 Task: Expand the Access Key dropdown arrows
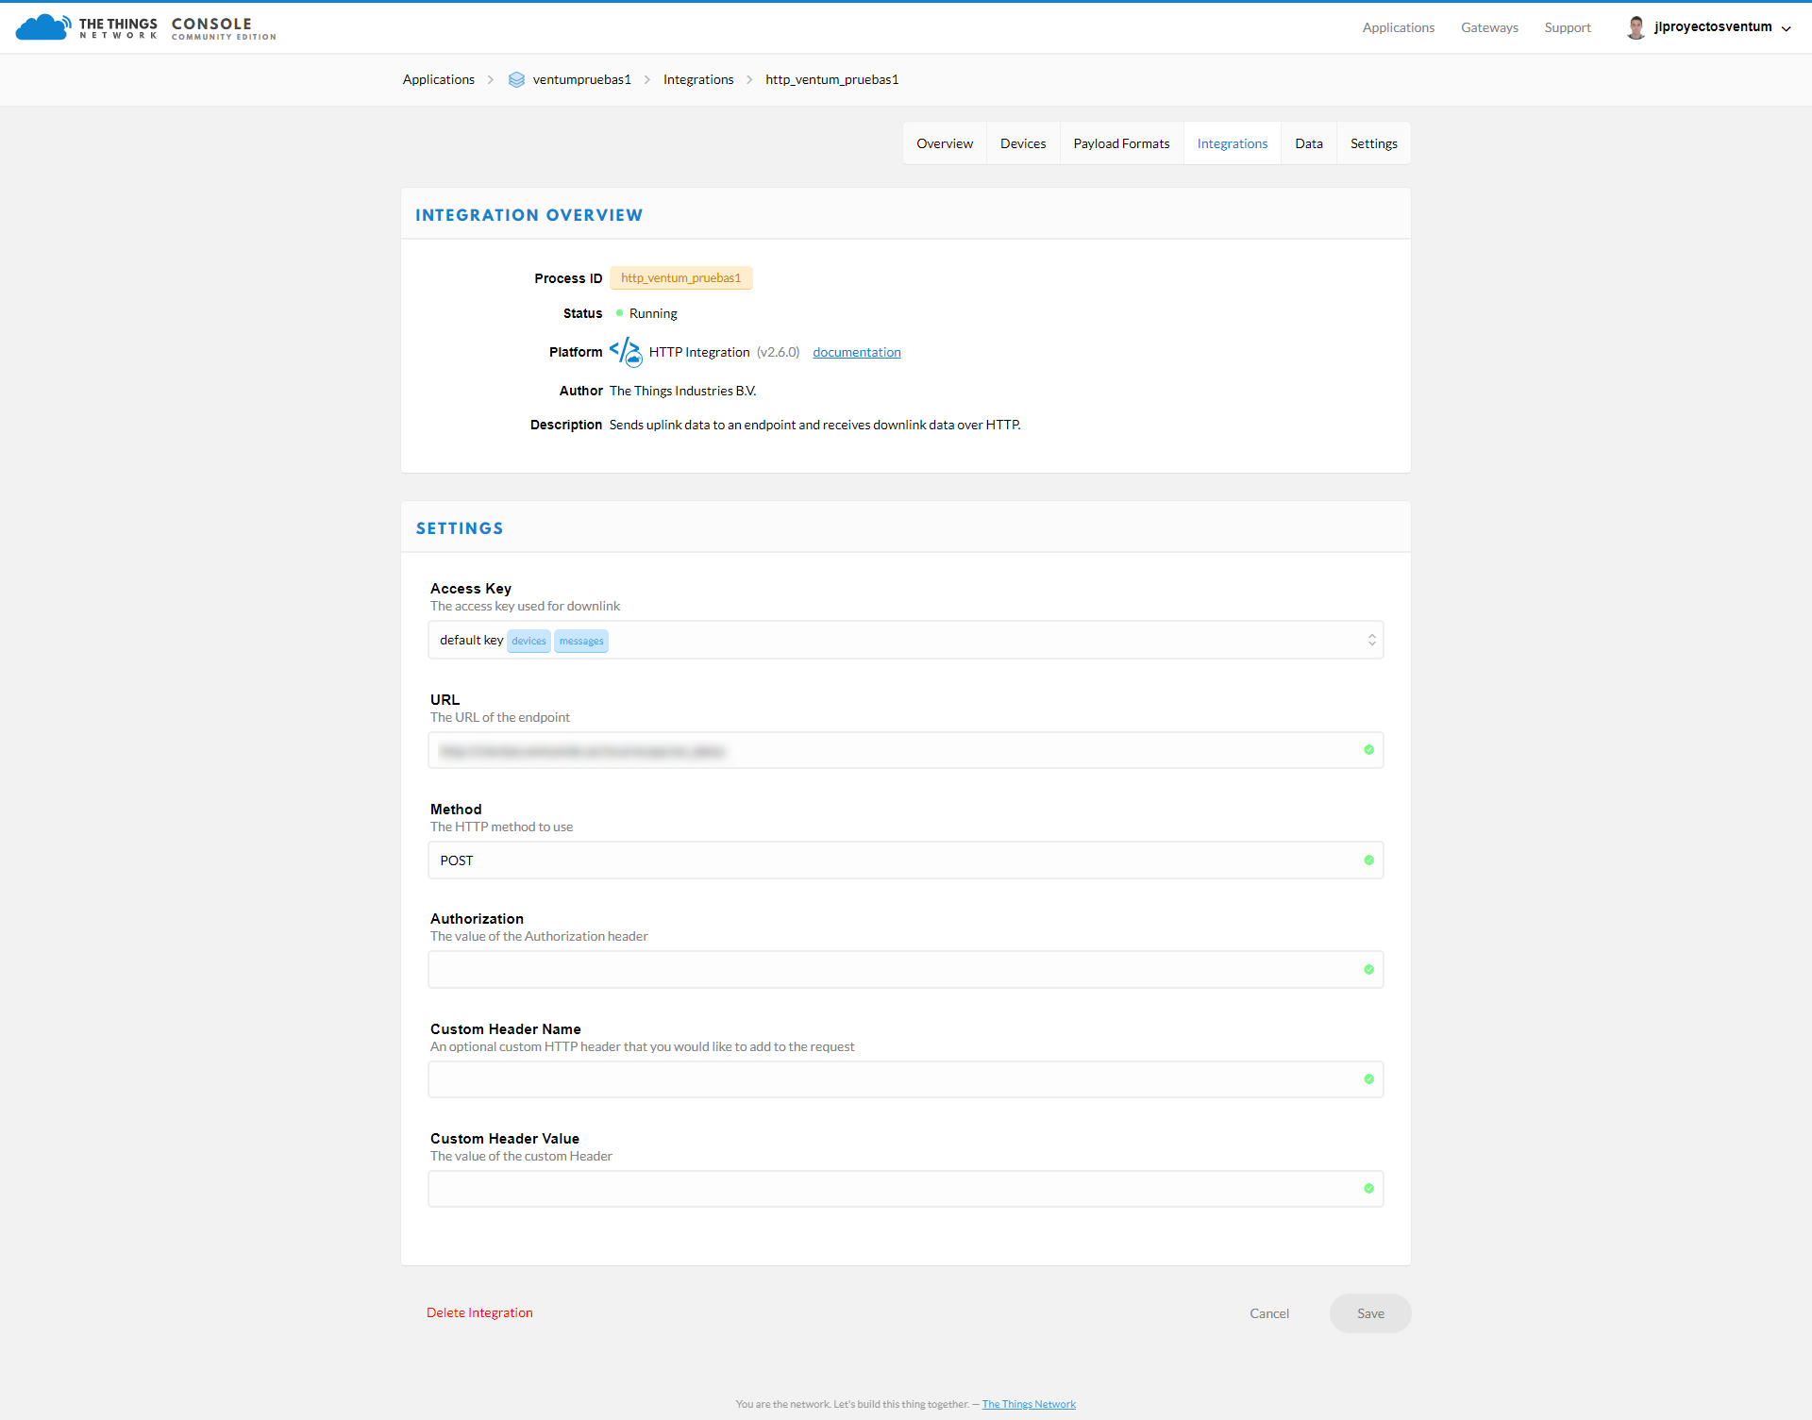1371,640
